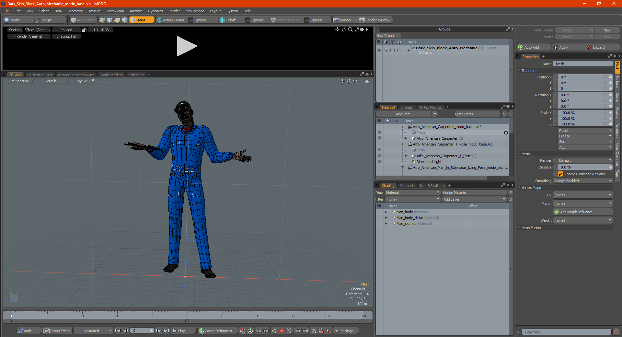Switch to Schematic tab
The height and width of the screenshot is (337, 622).
pyautogui.click(x=136, y=75)
